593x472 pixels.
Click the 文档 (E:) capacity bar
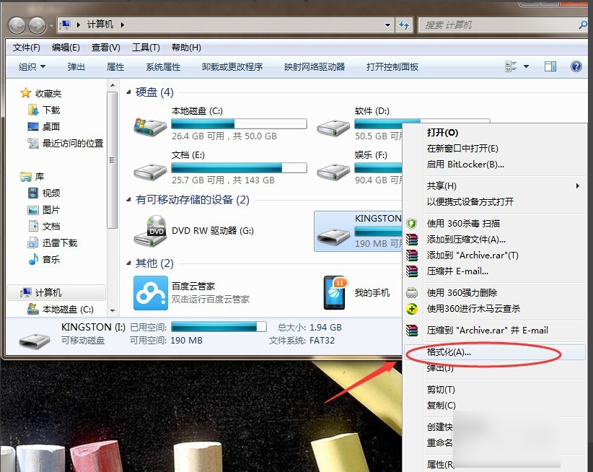click(239, 168)
